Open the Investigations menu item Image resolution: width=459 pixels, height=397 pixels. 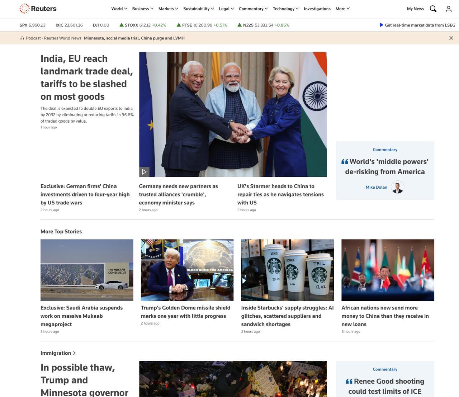tap(317, 9)
